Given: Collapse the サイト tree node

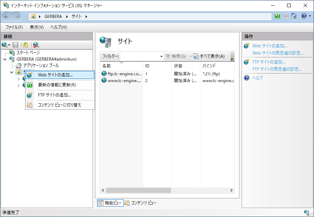Looking at the screenshot, I should coord(11,72).
